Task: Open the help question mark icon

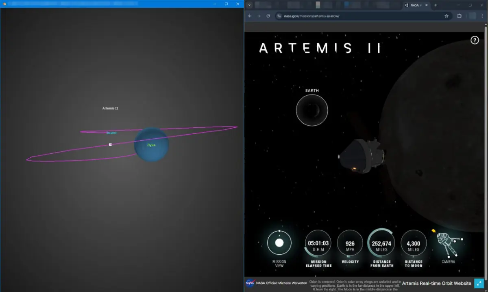Action: point(475,40)
